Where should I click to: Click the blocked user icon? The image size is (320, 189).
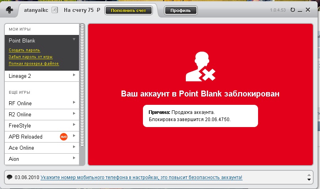200,66
